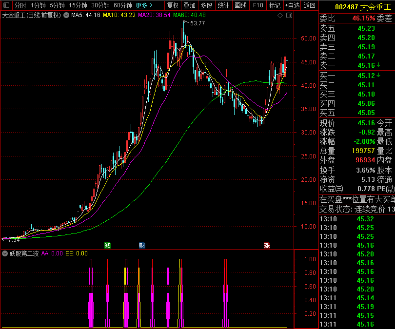The image size is (395, 329).
Task: Click the diamond icon at chart top-right
Action: pos(280,16)
